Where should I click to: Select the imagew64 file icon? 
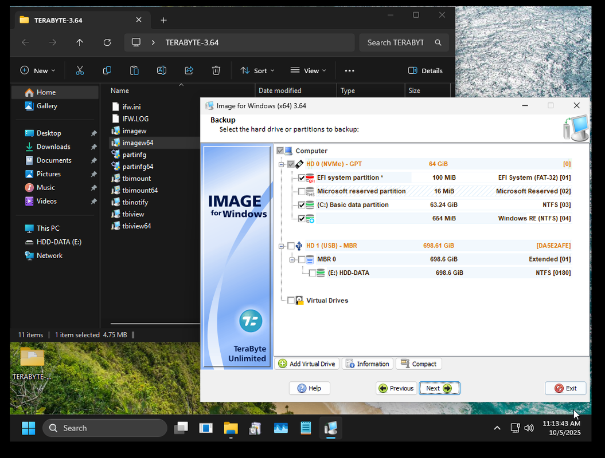point(115,143)
